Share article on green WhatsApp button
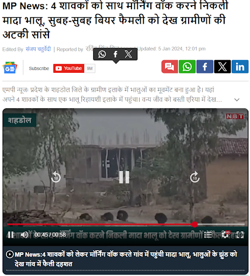The height and width of the screenshot is (276, 250). [x=187, y=67]
